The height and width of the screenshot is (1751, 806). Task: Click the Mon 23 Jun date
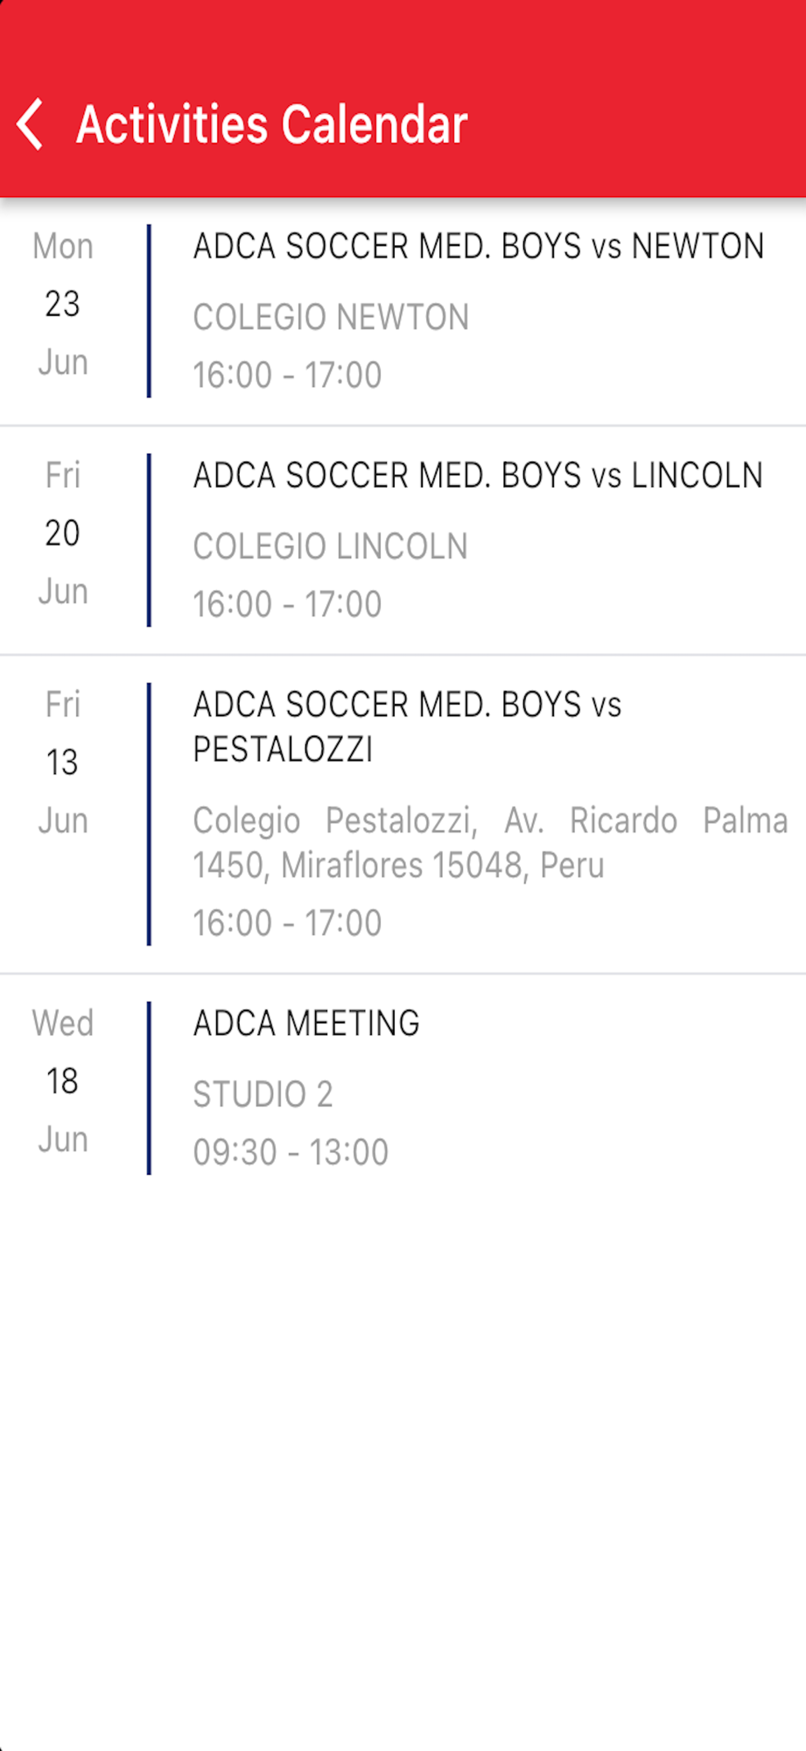coord(63,304)
